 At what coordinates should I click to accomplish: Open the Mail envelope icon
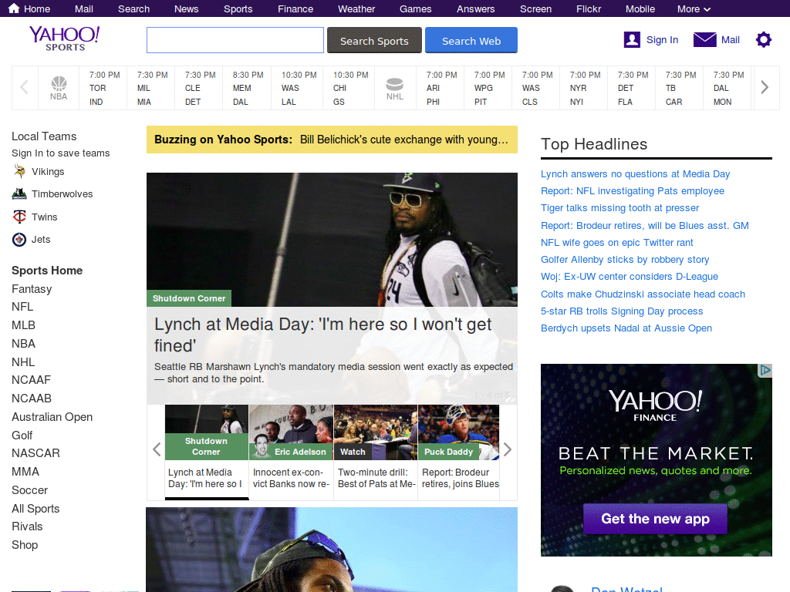click(x=704, y=40)
